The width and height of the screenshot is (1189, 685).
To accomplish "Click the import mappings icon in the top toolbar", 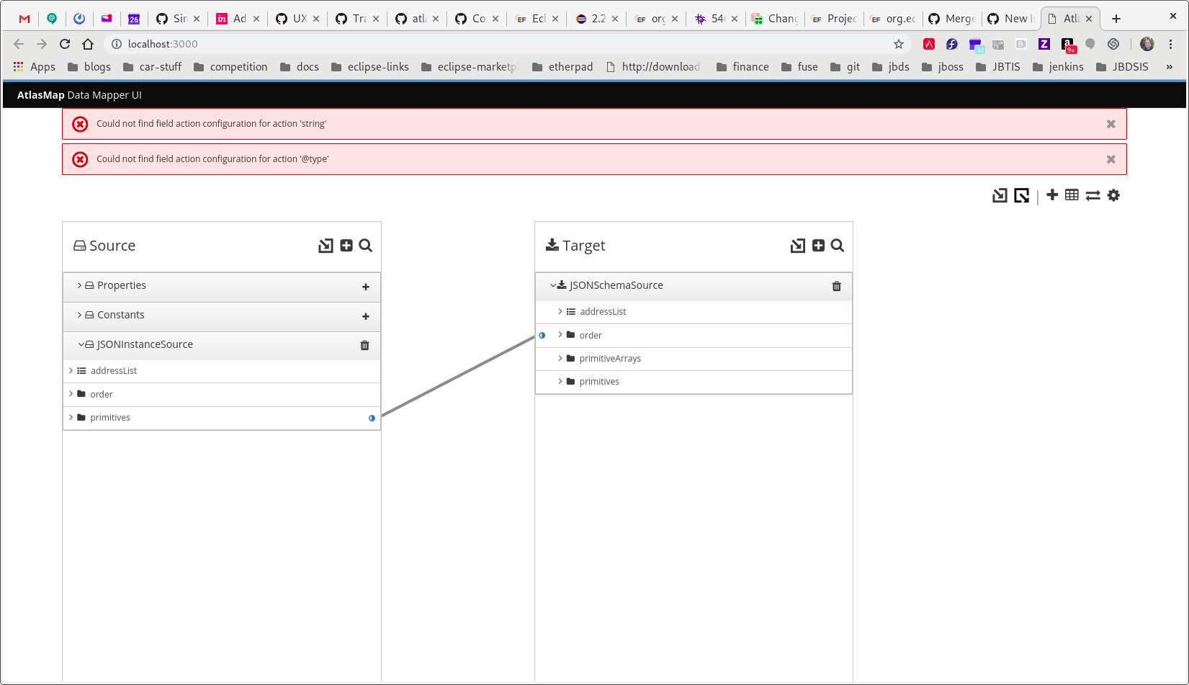I will click(x=1000, y=195).
